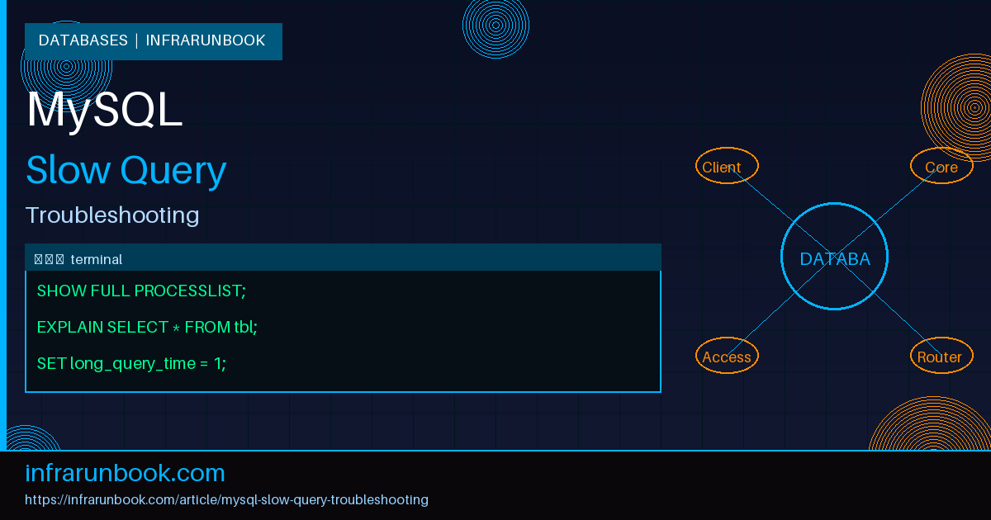991x520 pixels.
Task: Toggle the first traffic-light glyph on terminal bar
Action: coord(38,258)
